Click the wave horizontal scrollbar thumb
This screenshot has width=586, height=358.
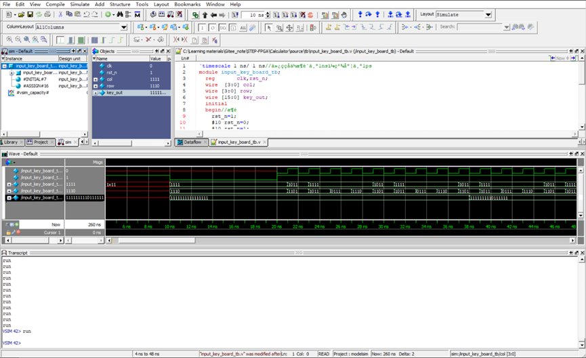tap(156, 241)
